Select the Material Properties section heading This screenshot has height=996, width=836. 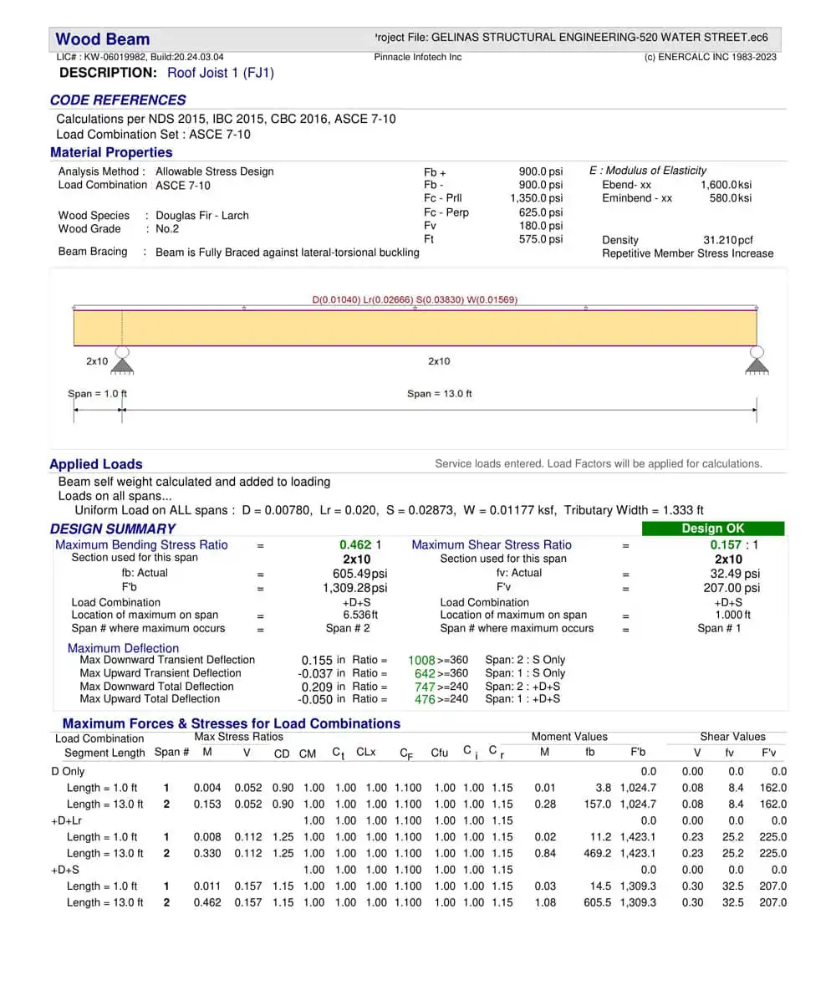[111, 152]
